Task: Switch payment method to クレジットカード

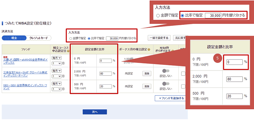Action: [39, 38]
